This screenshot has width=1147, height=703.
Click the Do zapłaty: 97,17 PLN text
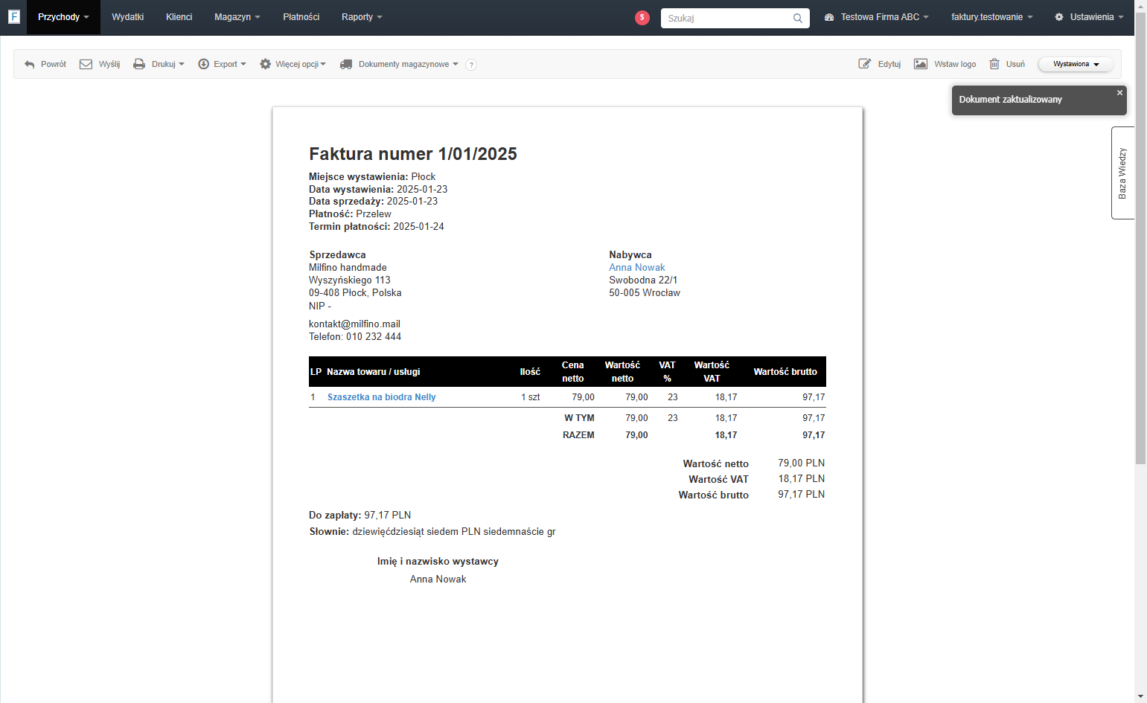[x=360, y=516]
